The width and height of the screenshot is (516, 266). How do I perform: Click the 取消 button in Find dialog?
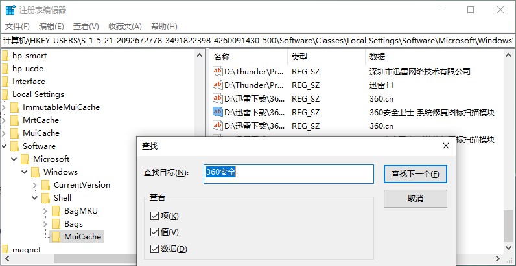[x=416, y=199]
